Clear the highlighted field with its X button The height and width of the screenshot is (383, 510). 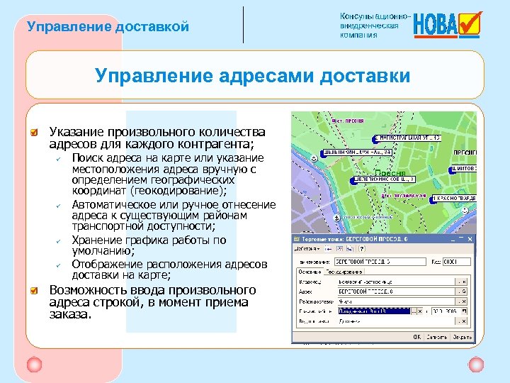tap(420, 311)
